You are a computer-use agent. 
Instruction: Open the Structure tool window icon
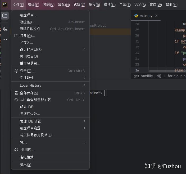5,29
